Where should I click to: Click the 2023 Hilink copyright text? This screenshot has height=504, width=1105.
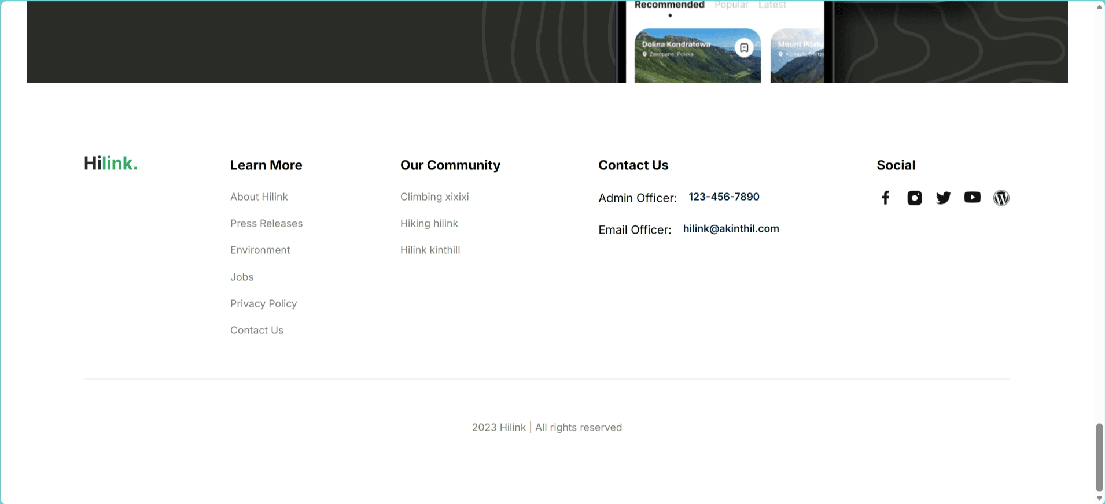pos(547,427)
